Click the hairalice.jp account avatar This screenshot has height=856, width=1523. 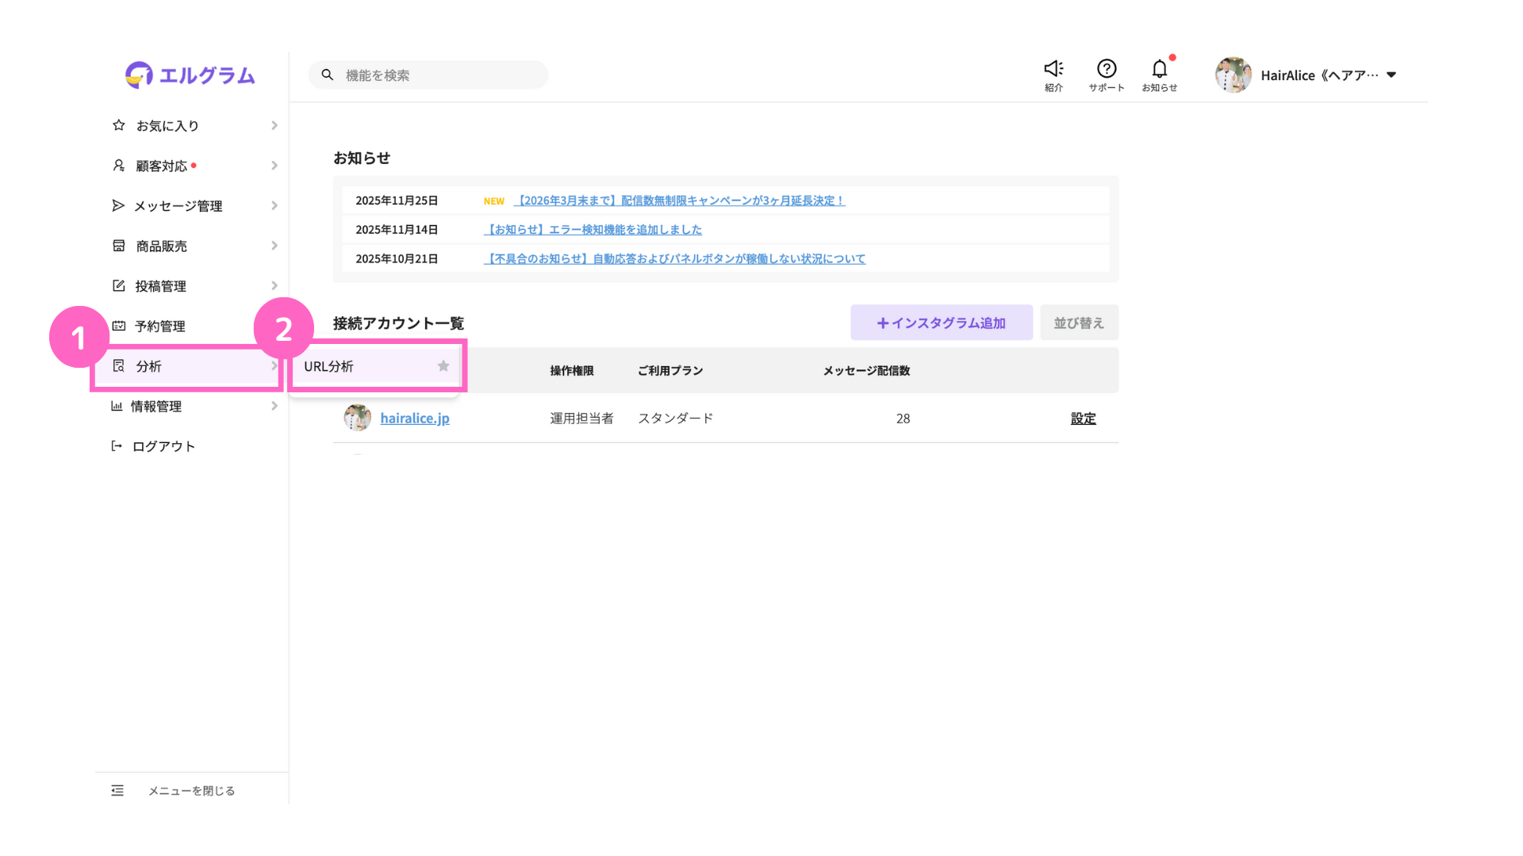357,418
